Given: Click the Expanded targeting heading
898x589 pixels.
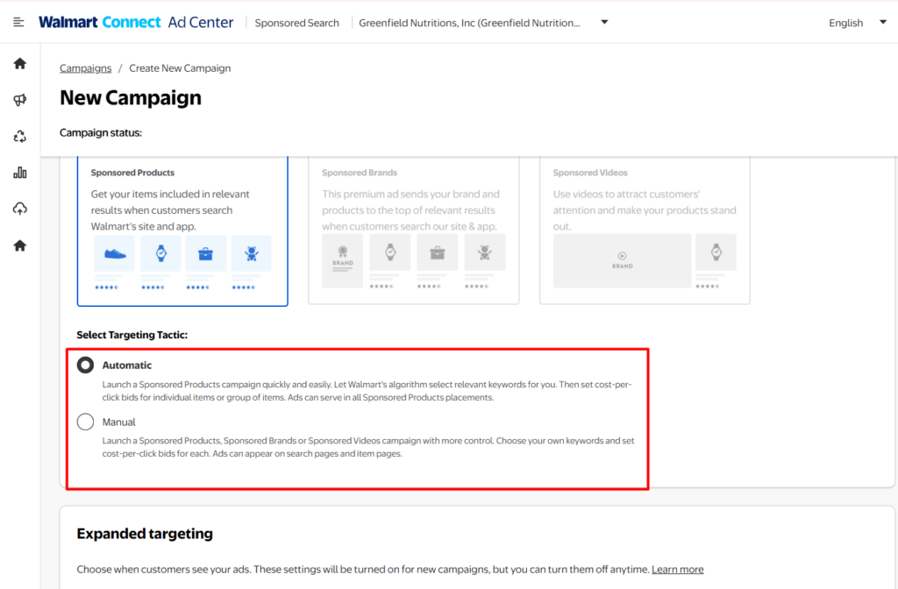Looking at the screenshot, I should tap(145, 534).
